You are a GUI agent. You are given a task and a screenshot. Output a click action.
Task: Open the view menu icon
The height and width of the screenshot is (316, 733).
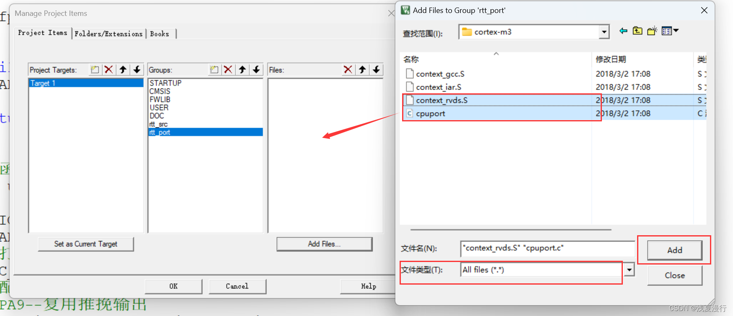pos(670,31)
